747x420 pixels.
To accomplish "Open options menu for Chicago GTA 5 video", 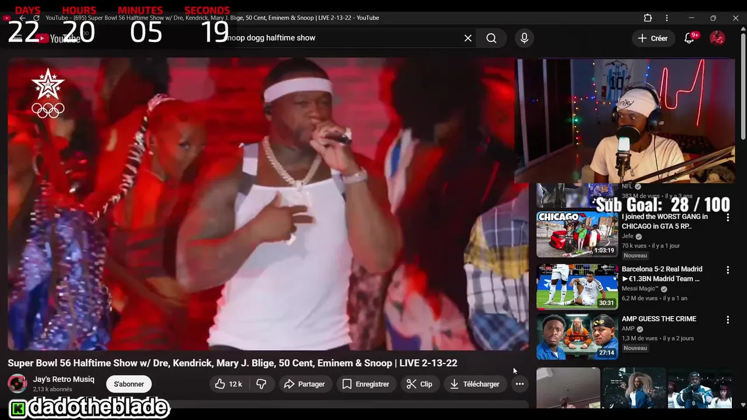I will coord(728,218).
